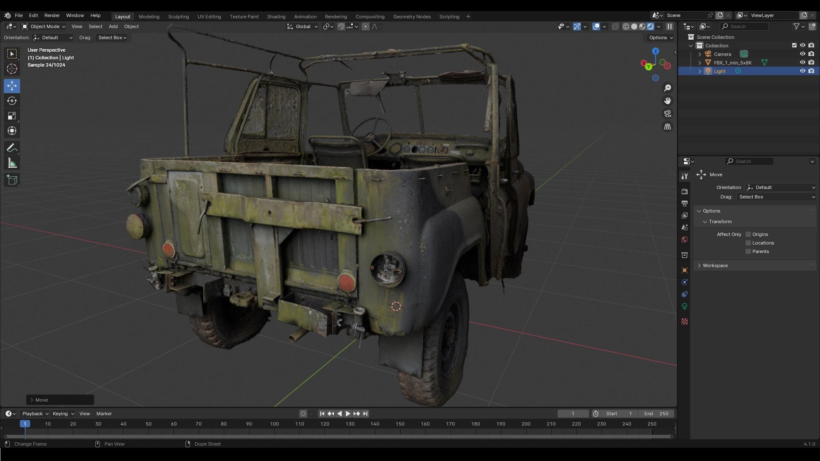Open the Render menu
The height and width of the screenshot is (461, 820).
pyautogui.click(x=52, y=15)
